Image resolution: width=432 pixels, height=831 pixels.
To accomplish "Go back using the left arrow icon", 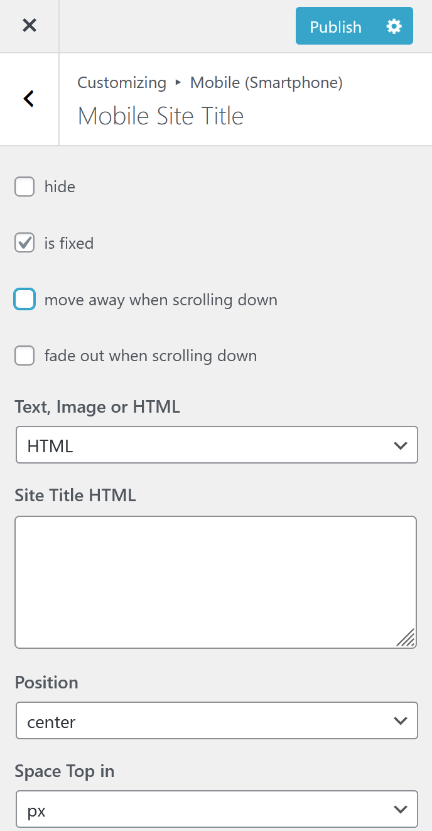I will point(29,99).
